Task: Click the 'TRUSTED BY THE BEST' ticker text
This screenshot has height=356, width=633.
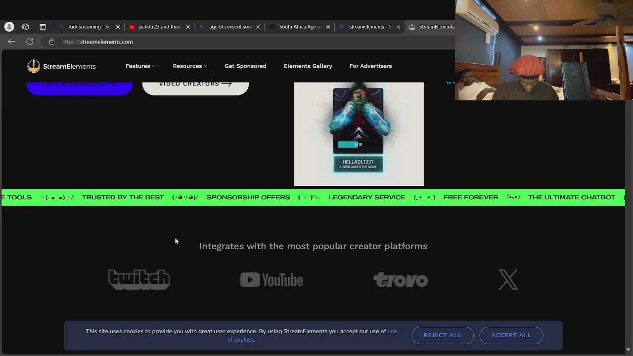Action: 123,197
